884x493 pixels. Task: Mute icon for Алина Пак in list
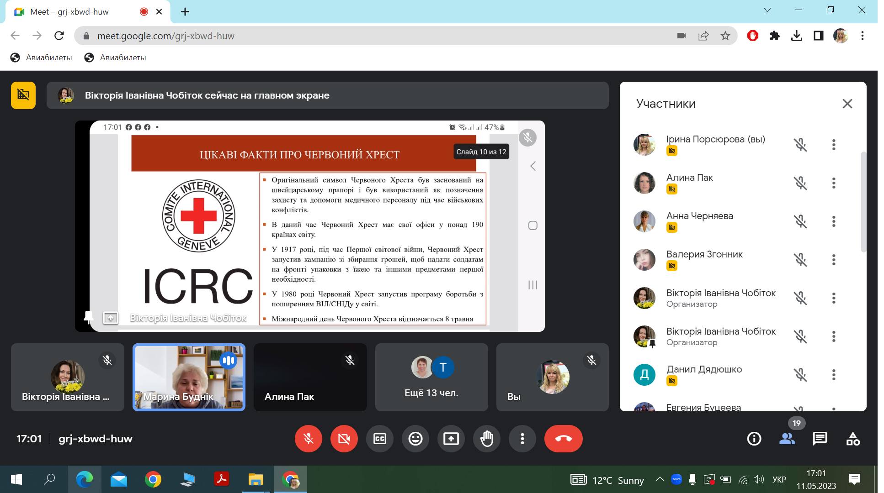(800, 183)
